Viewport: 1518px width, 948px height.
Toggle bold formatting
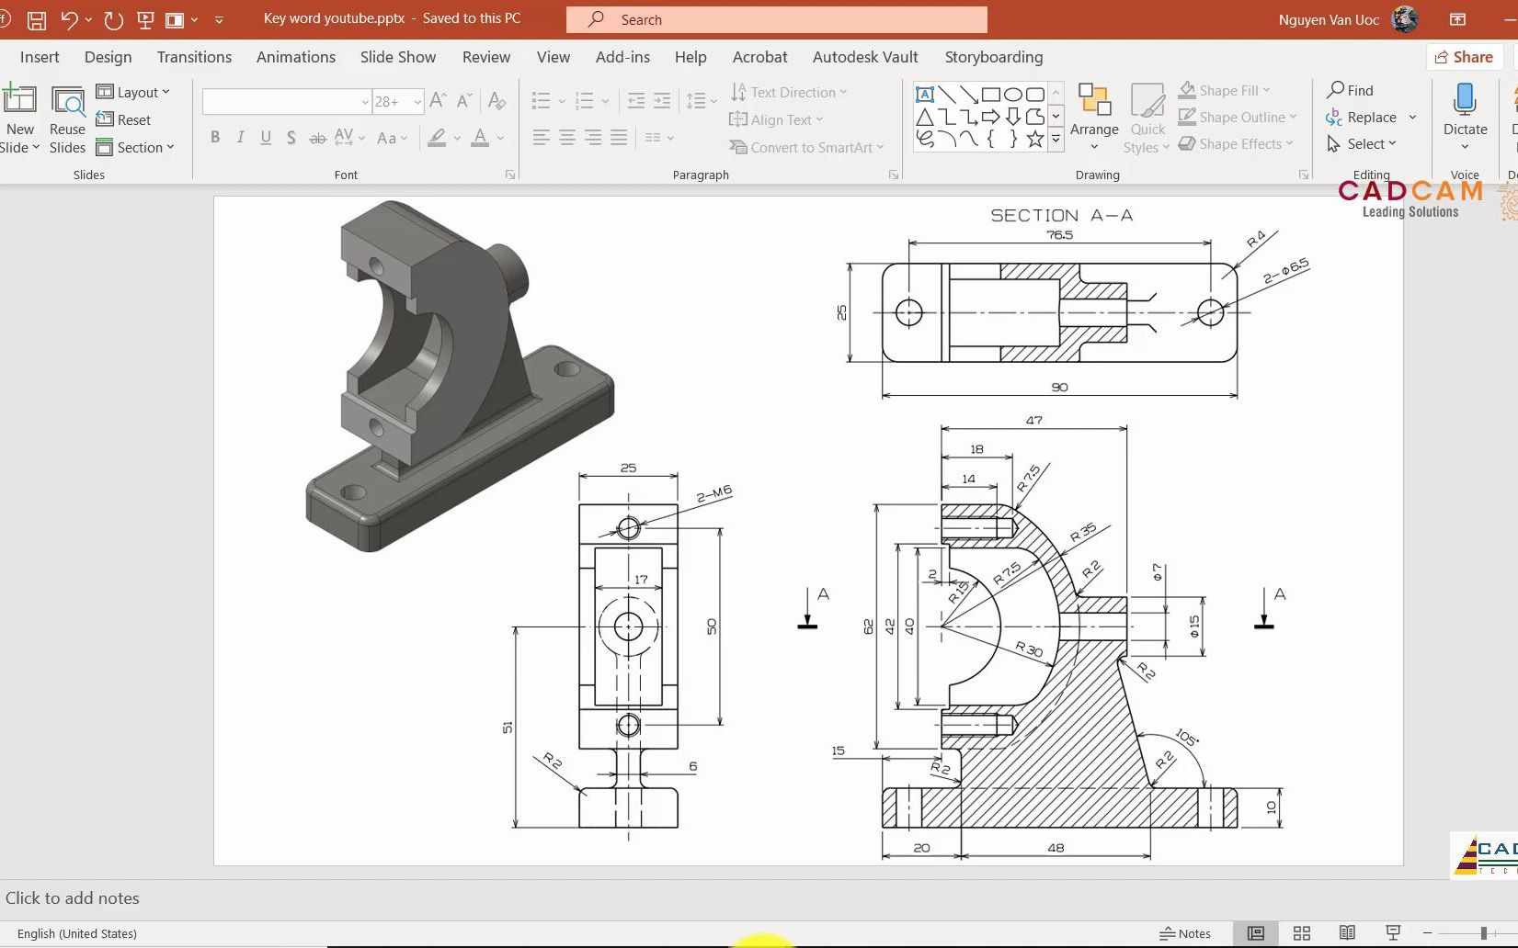[215, 137]
